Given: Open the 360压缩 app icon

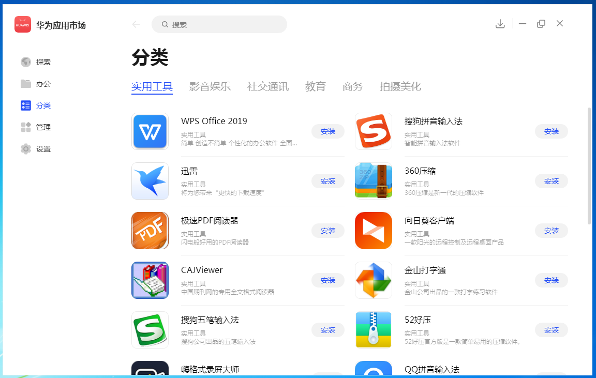Looking at the screenshot, I should point(373,181).
